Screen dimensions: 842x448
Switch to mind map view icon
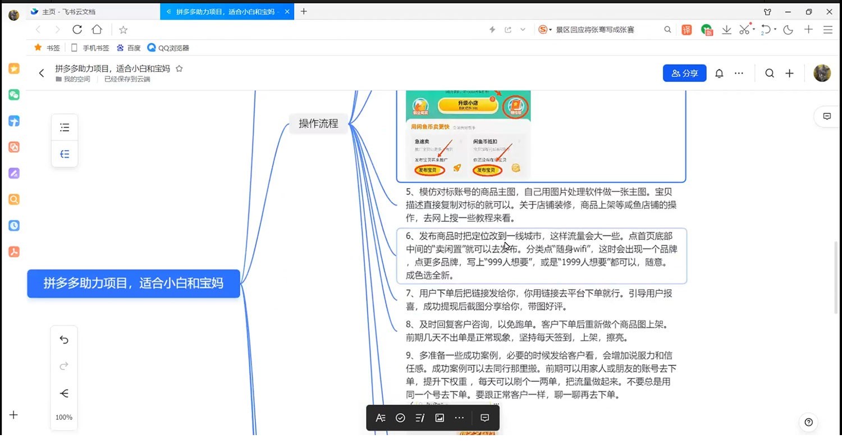(65, 154)
